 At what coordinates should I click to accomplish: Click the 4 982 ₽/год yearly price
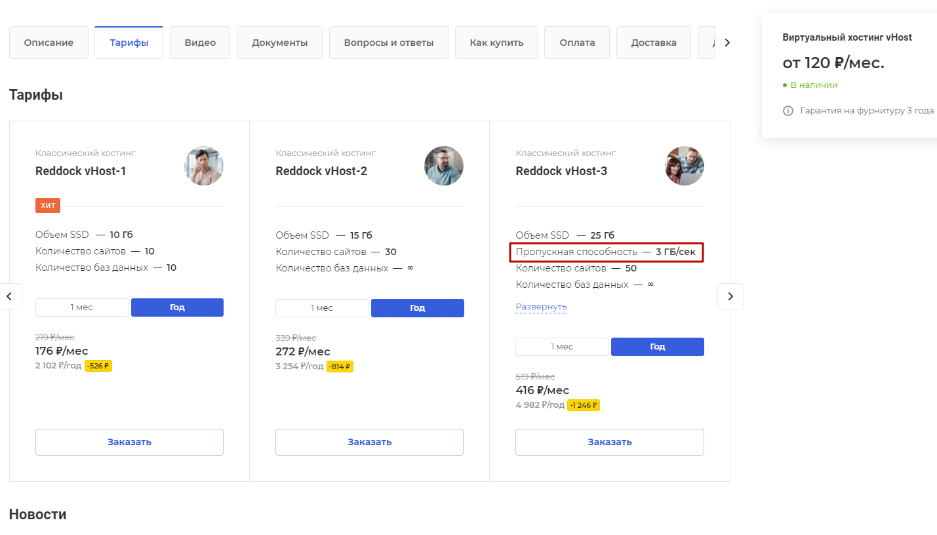point(540,405)
